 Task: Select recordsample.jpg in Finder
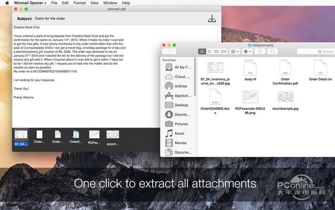click(x=285, y=100)
